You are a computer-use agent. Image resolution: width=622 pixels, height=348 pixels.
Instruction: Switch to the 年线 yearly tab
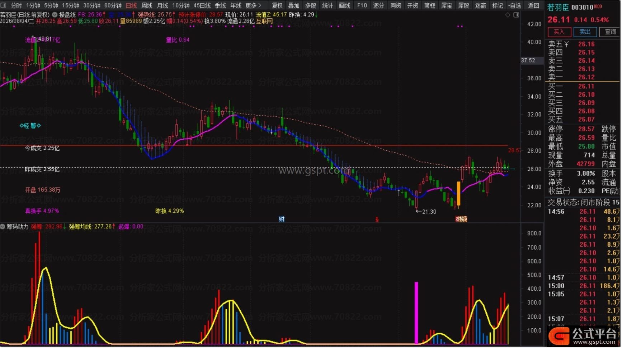pos(236,5)
